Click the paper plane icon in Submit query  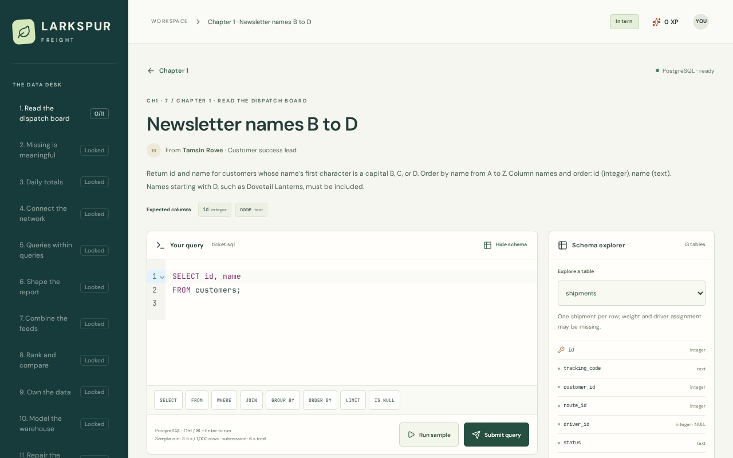476,435
